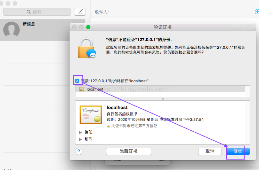
Task: Click the certificate list scrollbar
Action: coord(248,91)
